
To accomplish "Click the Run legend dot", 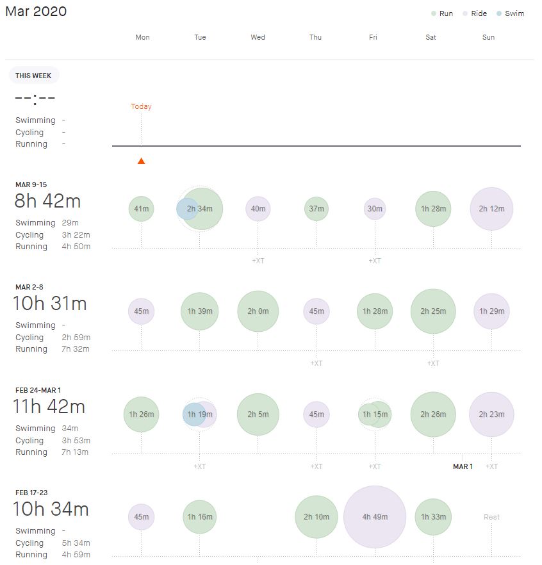I will 434,13.
